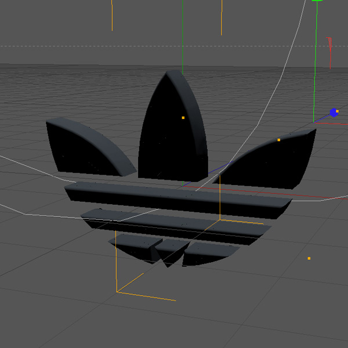Screen dimensions: 348x348
Task: Click the blue Z-axis gizmo handle
Action: [333, 113]
